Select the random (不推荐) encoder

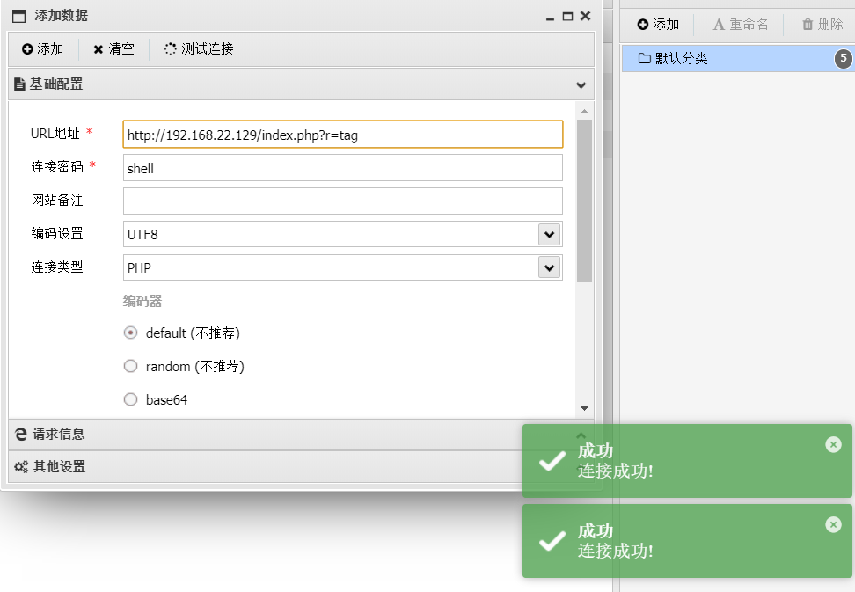click(x=131, y=366)
